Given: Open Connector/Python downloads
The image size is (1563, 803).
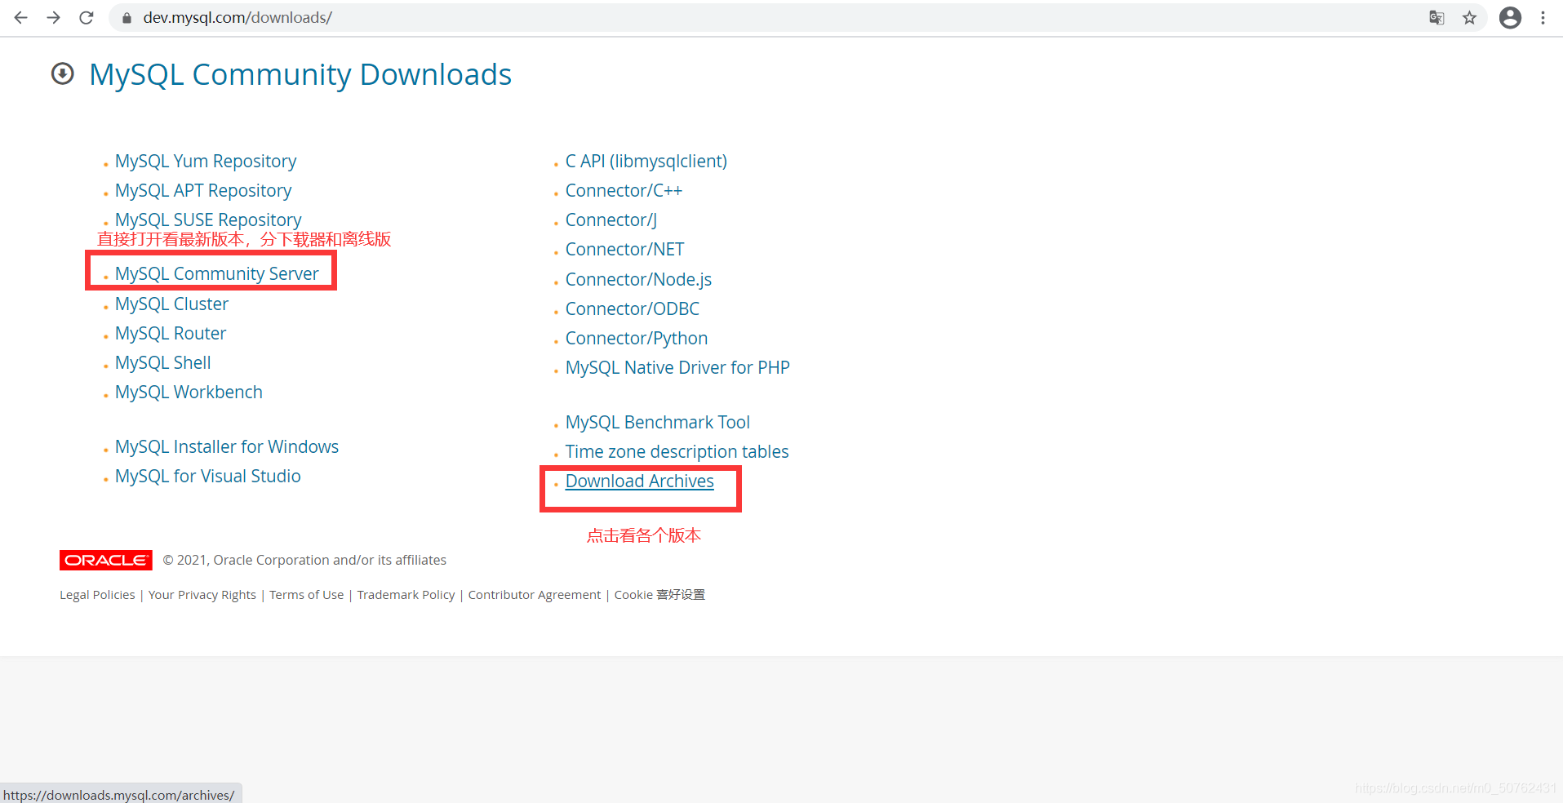Looking at the screenshot, I should pyautogui.click(x=637, y=339).
